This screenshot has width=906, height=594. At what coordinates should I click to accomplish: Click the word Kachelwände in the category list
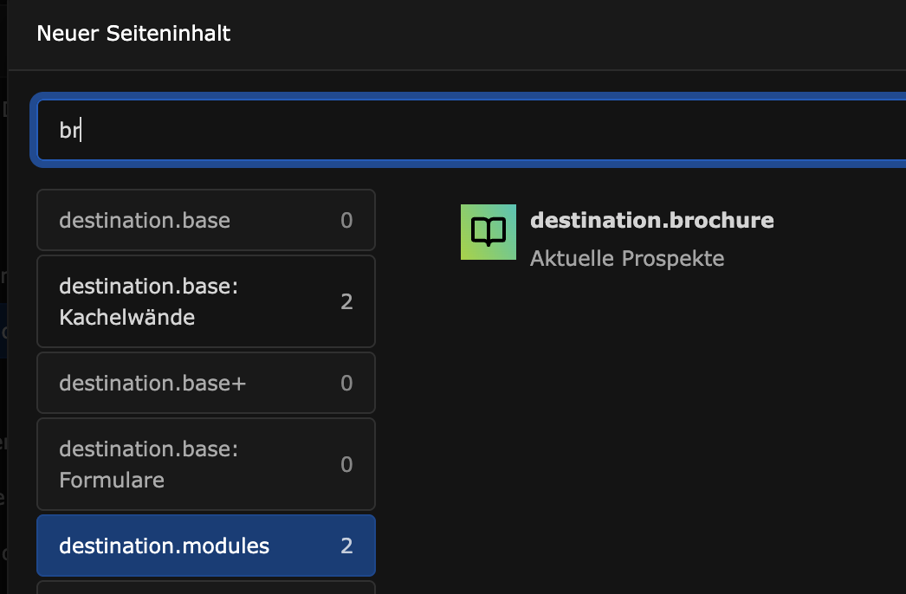pos(127,317)
